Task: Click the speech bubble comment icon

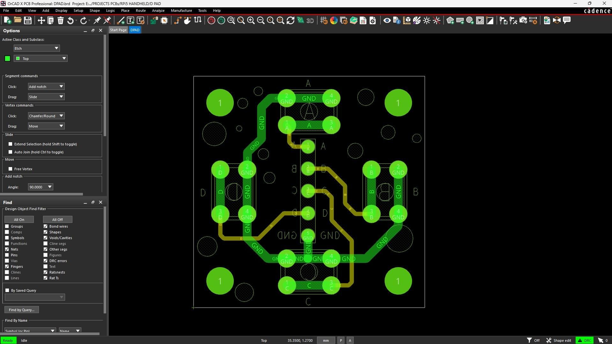Action: click(x=567, y=20)
